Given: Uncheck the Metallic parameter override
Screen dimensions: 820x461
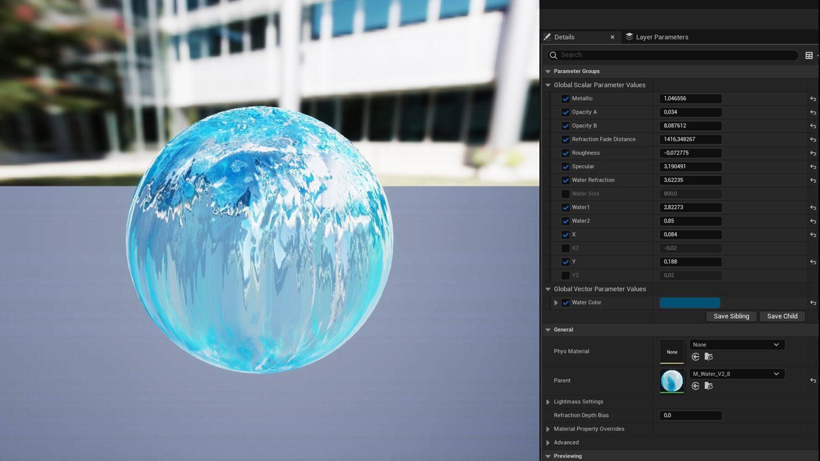Looking at the screenshot, I should 565,98.
